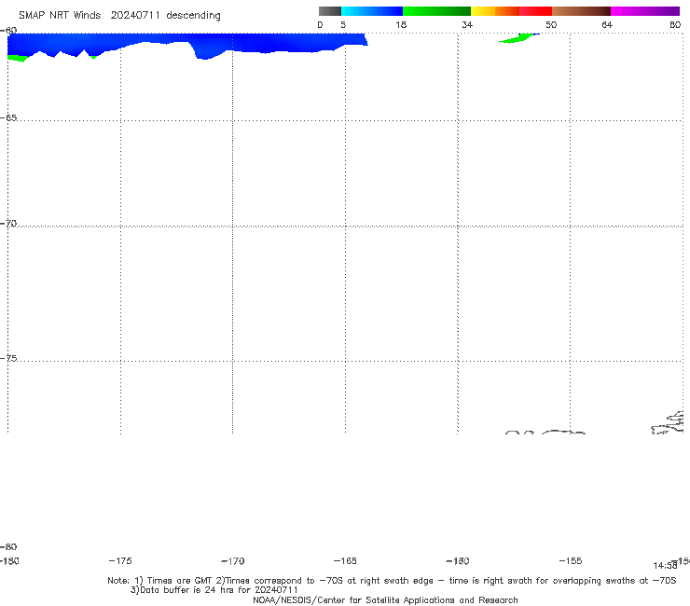Click the red segment of the color bar
Viewport: 690px width, 606px height.
coord(535,11)
